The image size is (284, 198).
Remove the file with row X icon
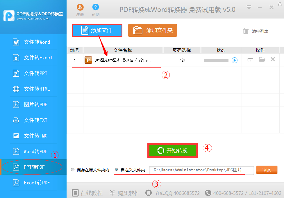[273, 59]
